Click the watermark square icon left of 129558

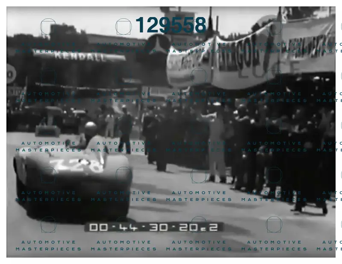point(124,26)
